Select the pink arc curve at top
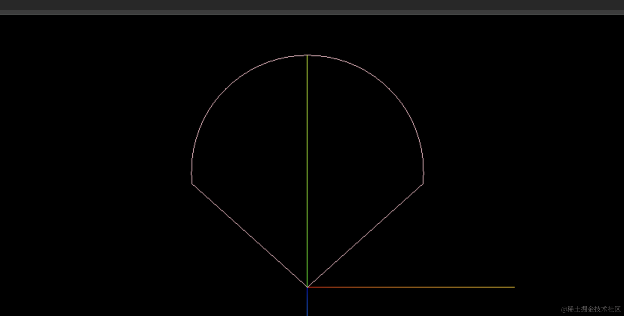 (307, 55)
